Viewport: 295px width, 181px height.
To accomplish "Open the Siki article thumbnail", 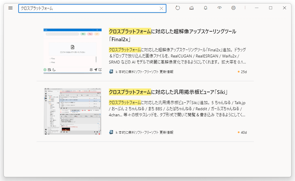I will click(73, 111).
